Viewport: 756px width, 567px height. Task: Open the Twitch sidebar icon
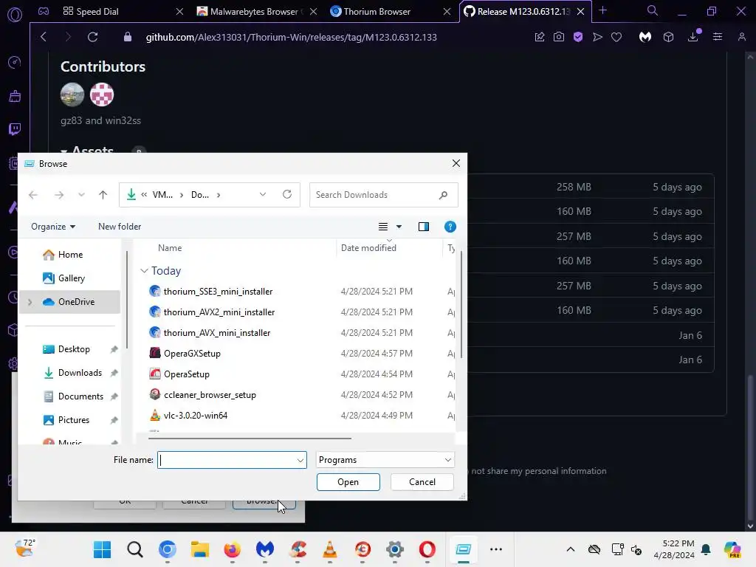[15, 128]
